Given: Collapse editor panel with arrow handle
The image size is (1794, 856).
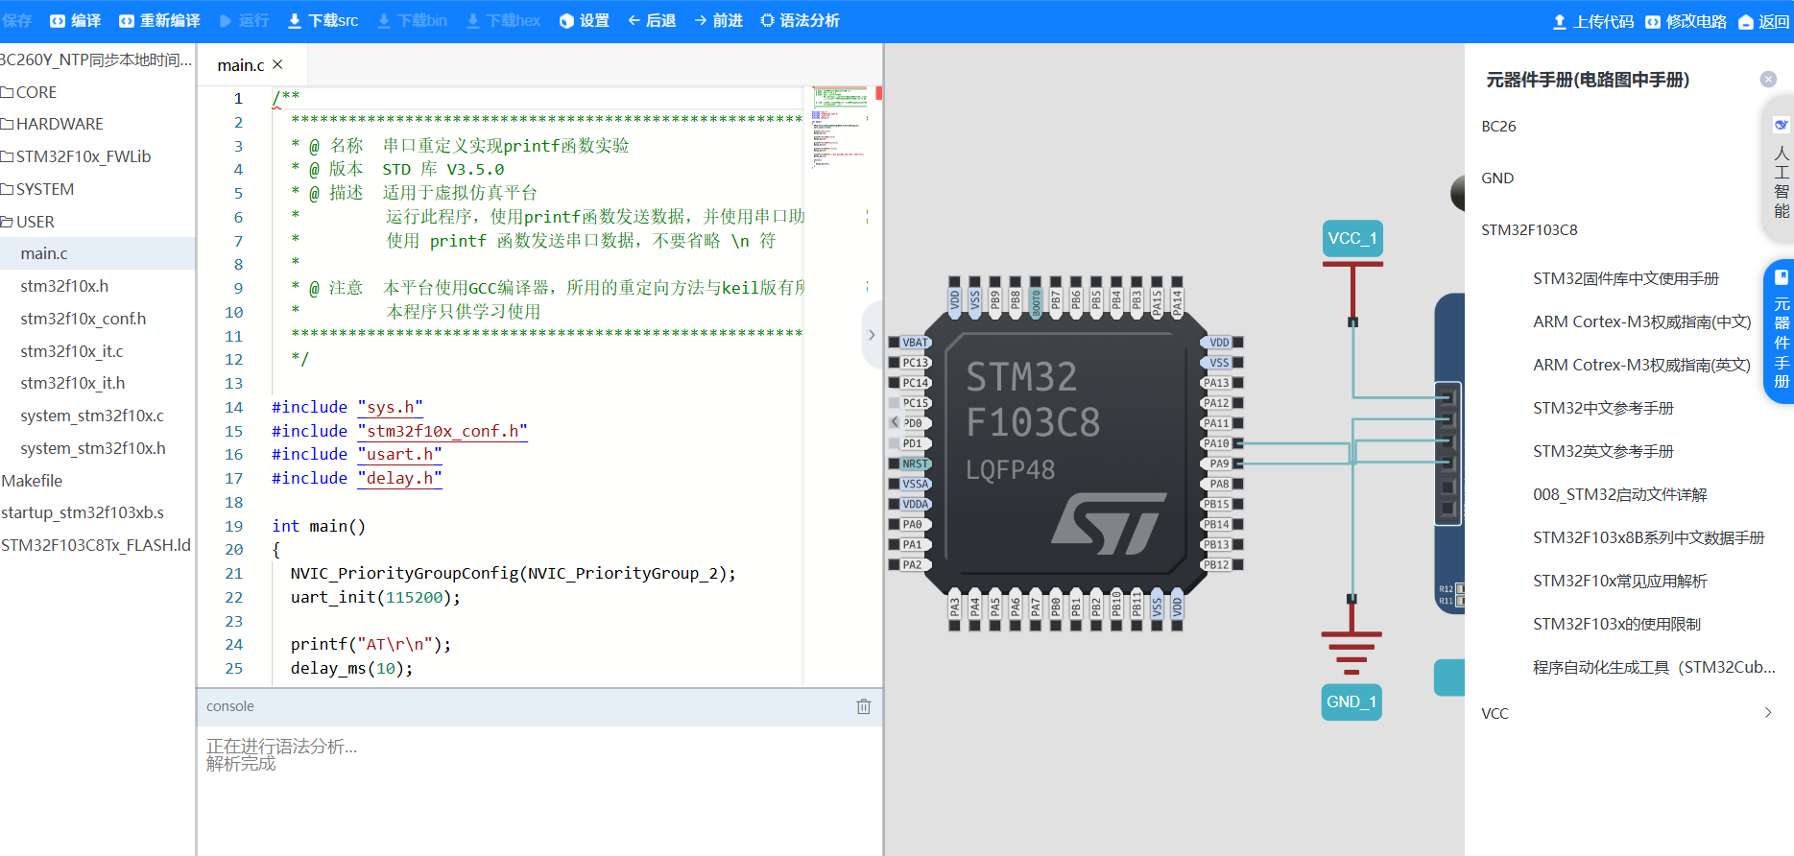Looking at the screenshot, I should point(872,335).
